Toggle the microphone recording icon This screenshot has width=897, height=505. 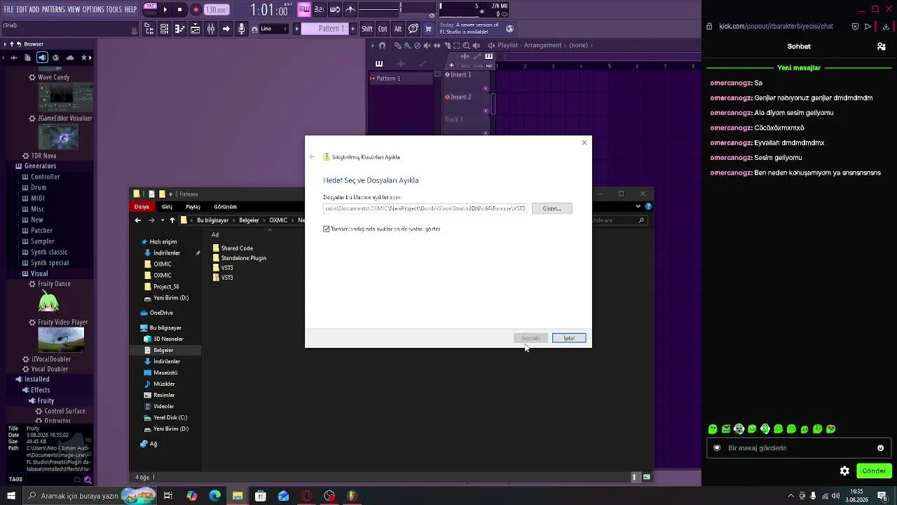242,29
